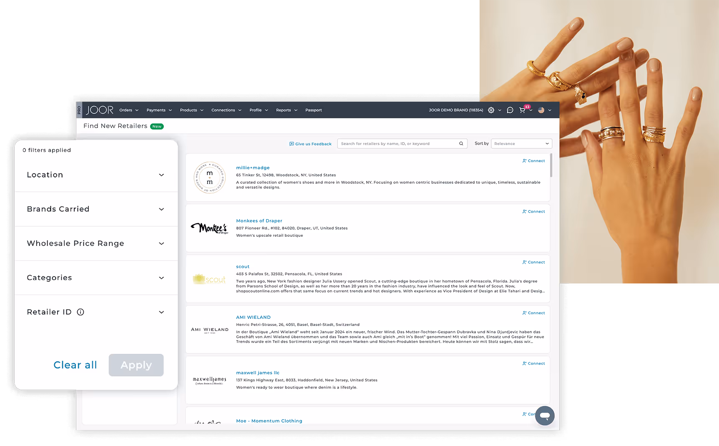
Task: Click the JOOR logo
Action: point(100,110)
